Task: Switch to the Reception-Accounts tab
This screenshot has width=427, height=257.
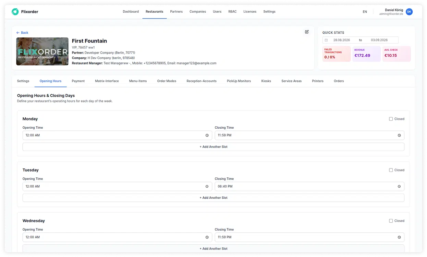Action: 202,81
